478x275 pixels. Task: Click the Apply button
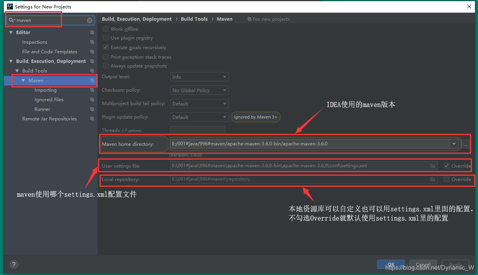[455, 265]
